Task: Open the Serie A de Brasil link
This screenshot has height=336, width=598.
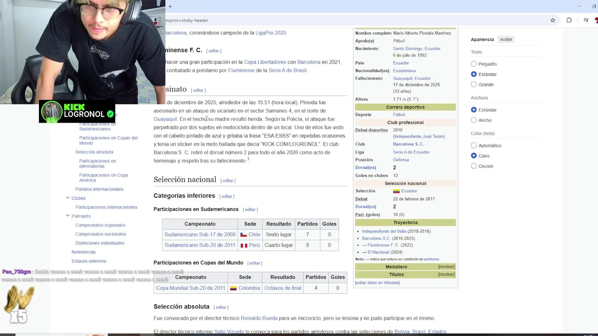Action: 288,70
